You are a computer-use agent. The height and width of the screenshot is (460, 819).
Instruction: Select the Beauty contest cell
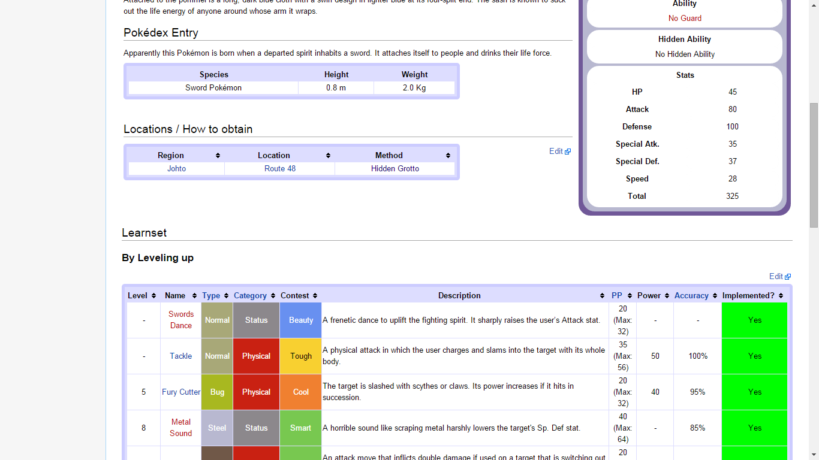tap(301, 320)
